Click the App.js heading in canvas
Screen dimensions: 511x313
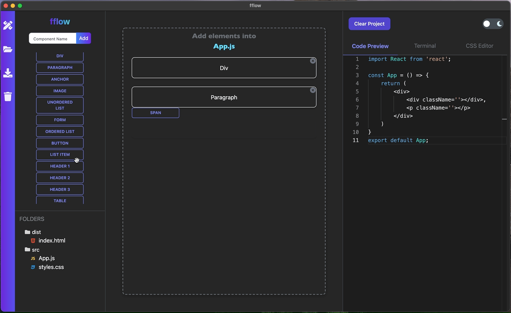pos(224,46)
